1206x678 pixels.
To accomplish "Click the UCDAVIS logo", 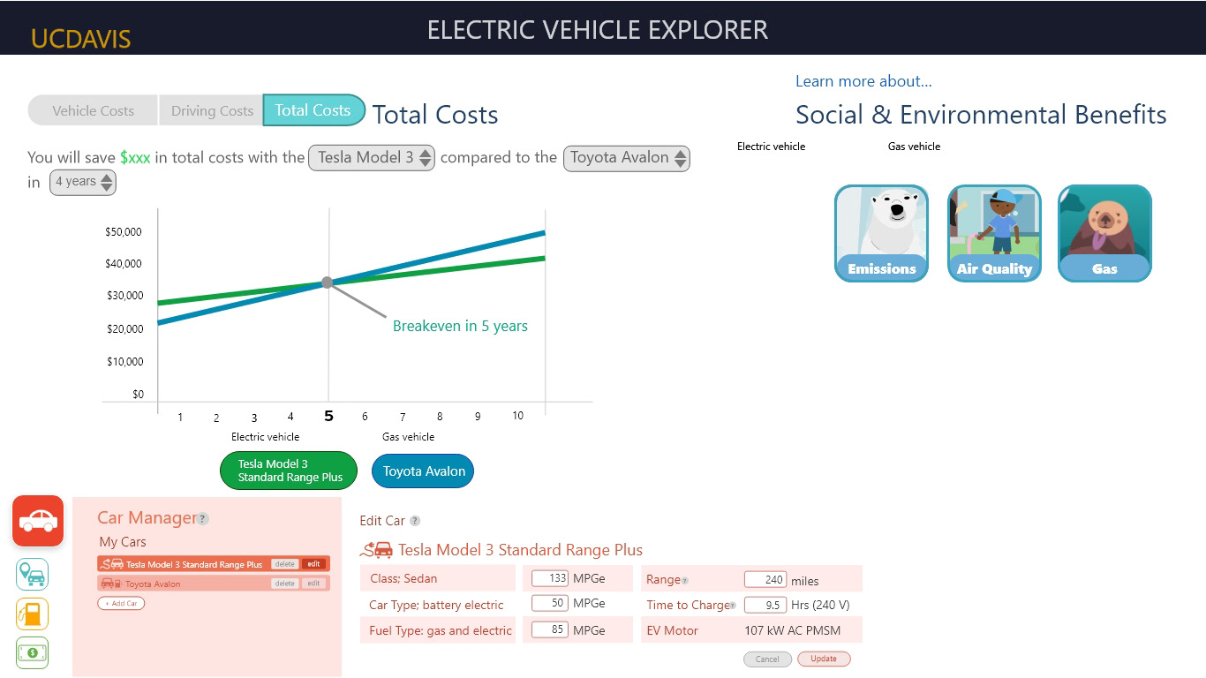I will click(81, 39).
